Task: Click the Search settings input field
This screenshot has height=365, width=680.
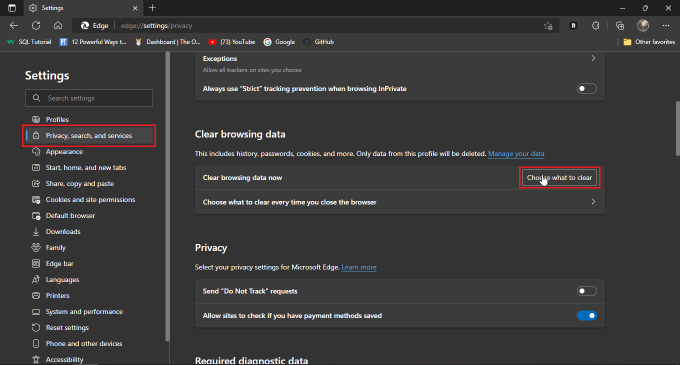Action: point(89,98)
